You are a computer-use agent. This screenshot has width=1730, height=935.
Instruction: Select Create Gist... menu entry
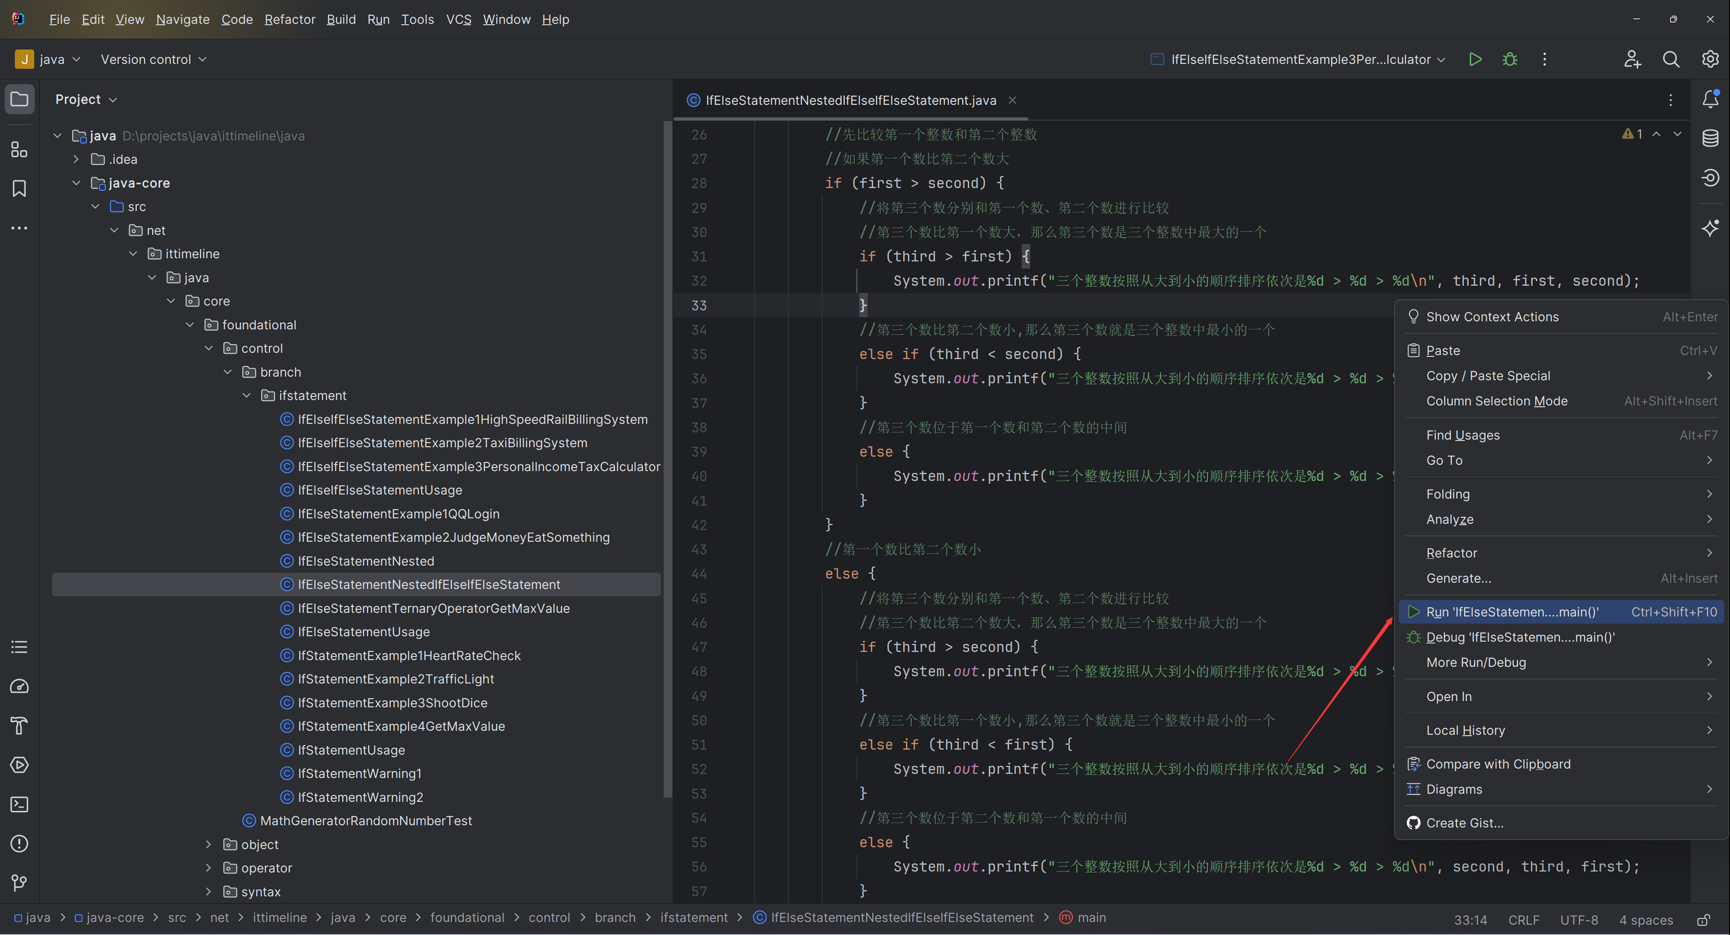coord(1562,823)
